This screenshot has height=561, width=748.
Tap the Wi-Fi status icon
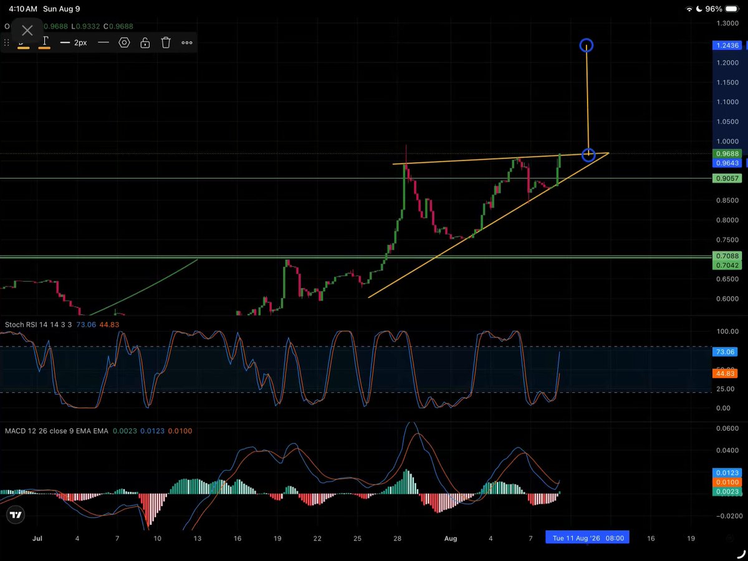tap(689, 9)
